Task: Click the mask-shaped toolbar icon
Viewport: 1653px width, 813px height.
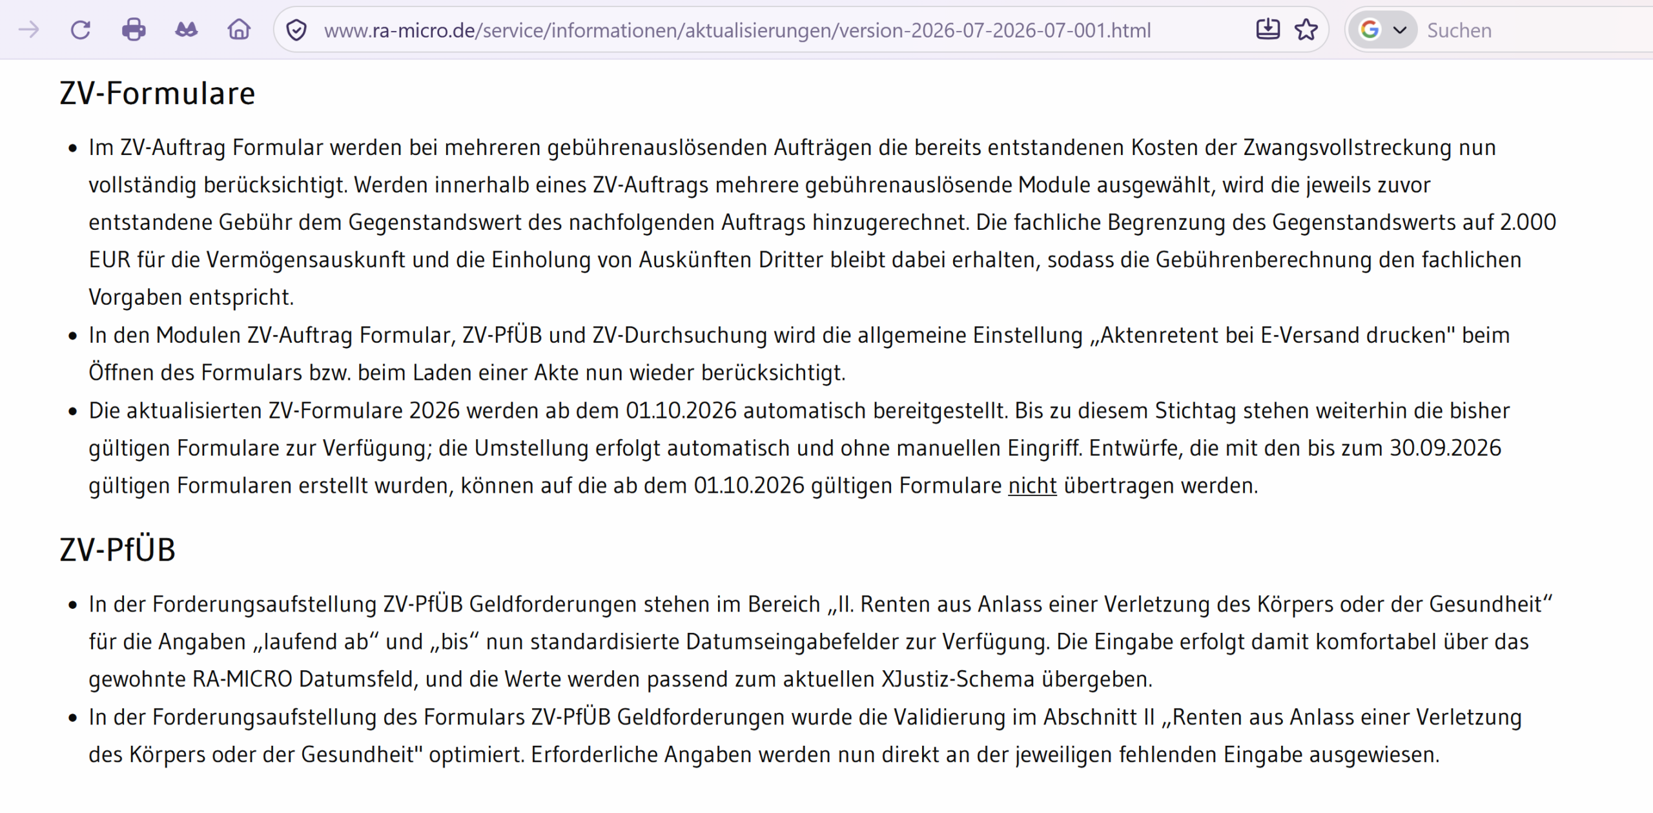Action: pos(187,30)
